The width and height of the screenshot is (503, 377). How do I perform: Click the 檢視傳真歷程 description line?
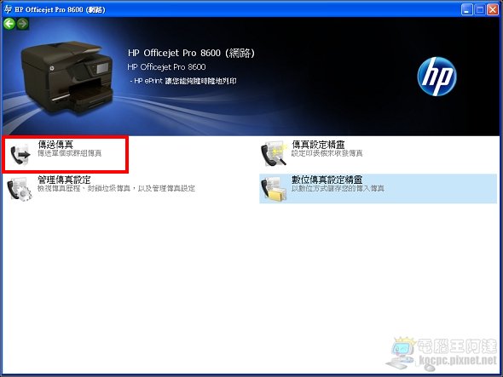coord(116,188)
